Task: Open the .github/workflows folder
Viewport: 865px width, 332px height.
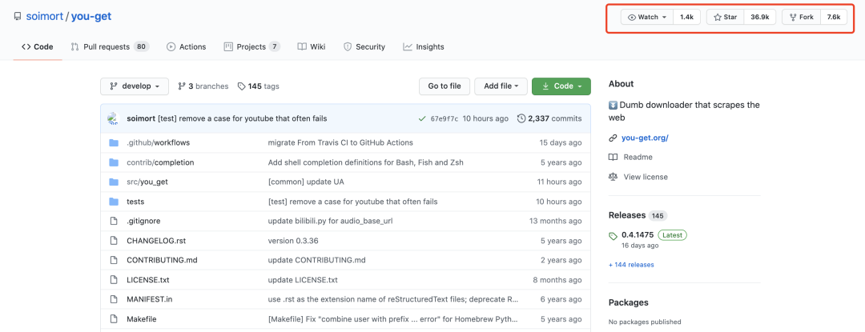Action: pyautogui.click(x=158, y=142)
